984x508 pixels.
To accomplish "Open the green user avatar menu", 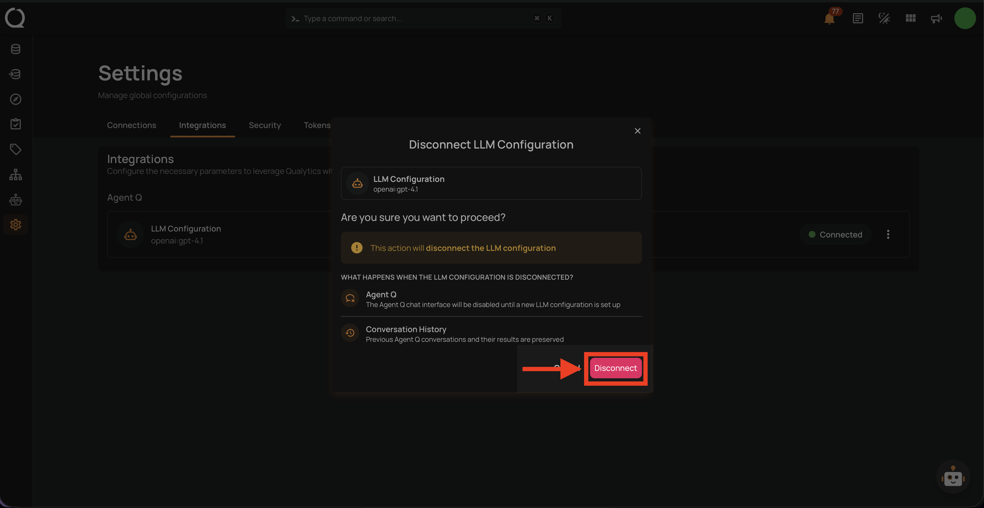I will tap(965, 18).
